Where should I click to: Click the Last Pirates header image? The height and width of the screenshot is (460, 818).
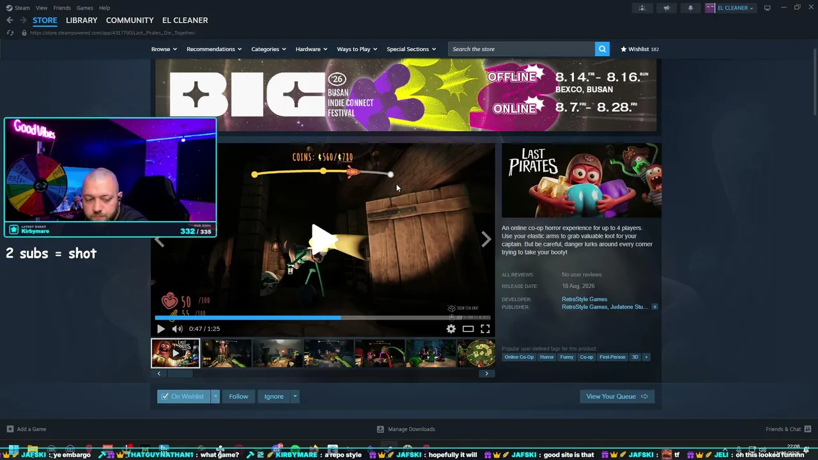pyautogui.click(x=582, y=180)
